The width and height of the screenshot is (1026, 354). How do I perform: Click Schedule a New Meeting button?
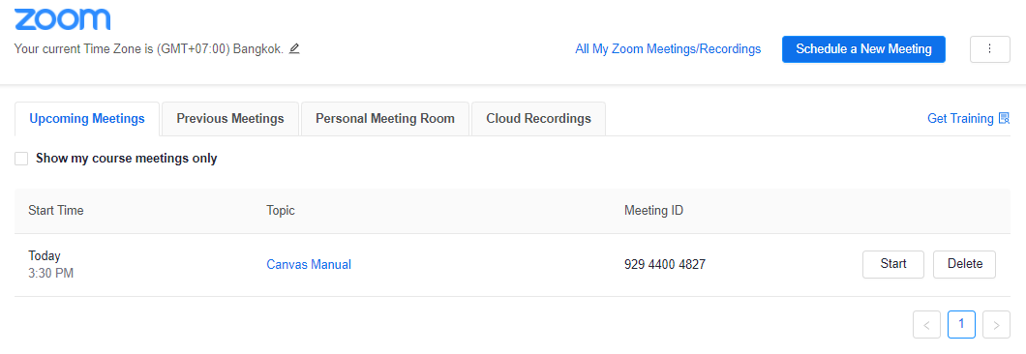click(x=863, y=49)
